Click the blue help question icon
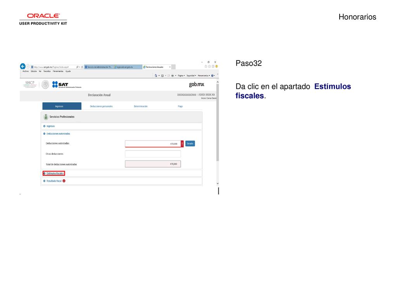 click(212, 76)
